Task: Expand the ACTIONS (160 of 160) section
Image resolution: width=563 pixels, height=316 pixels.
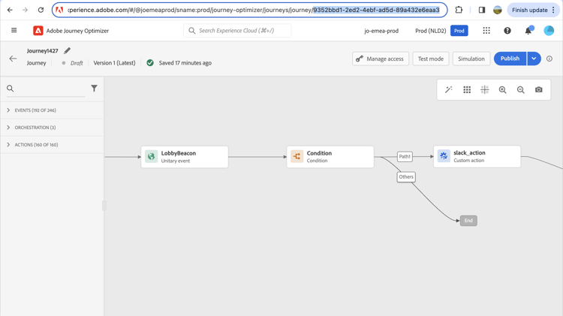Action: 52,145
